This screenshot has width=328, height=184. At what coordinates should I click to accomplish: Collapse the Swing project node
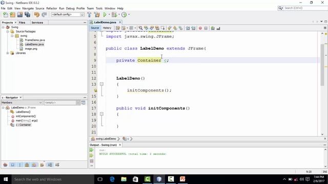[3, 27]
